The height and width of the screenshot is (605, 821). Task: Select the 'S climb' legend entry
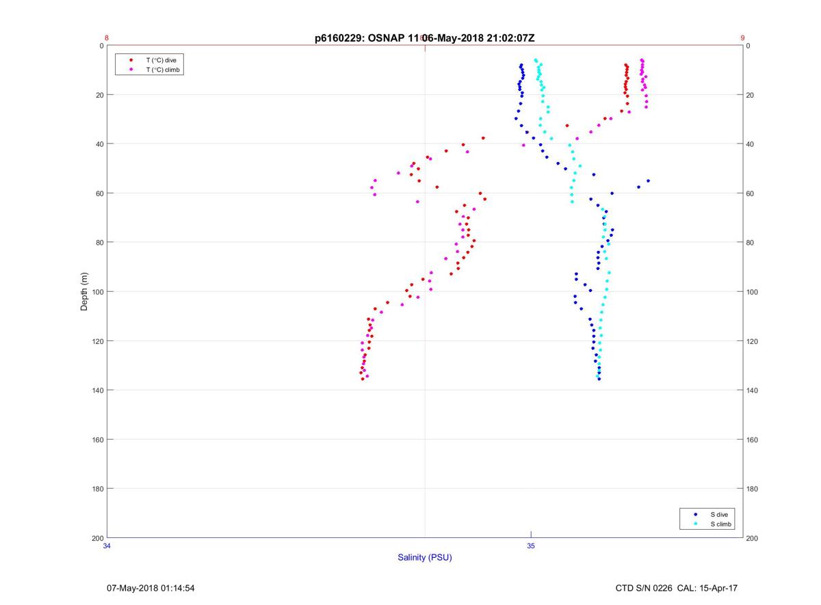pos(721,524)
